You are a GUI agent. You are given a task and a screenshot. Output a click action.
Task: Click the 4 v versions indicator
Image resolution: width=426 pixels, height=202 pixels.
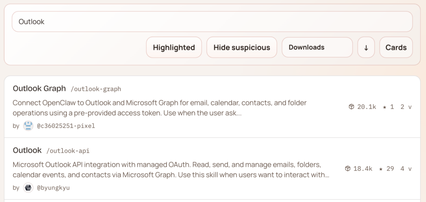406,169
